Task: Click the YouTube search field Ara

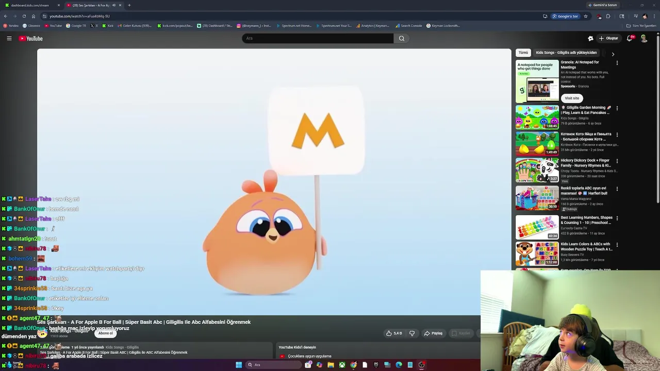Action: (318, 38)
